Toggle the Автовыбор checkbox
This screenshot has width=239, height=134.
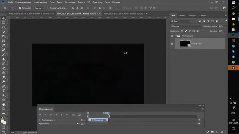pos(20,8)
